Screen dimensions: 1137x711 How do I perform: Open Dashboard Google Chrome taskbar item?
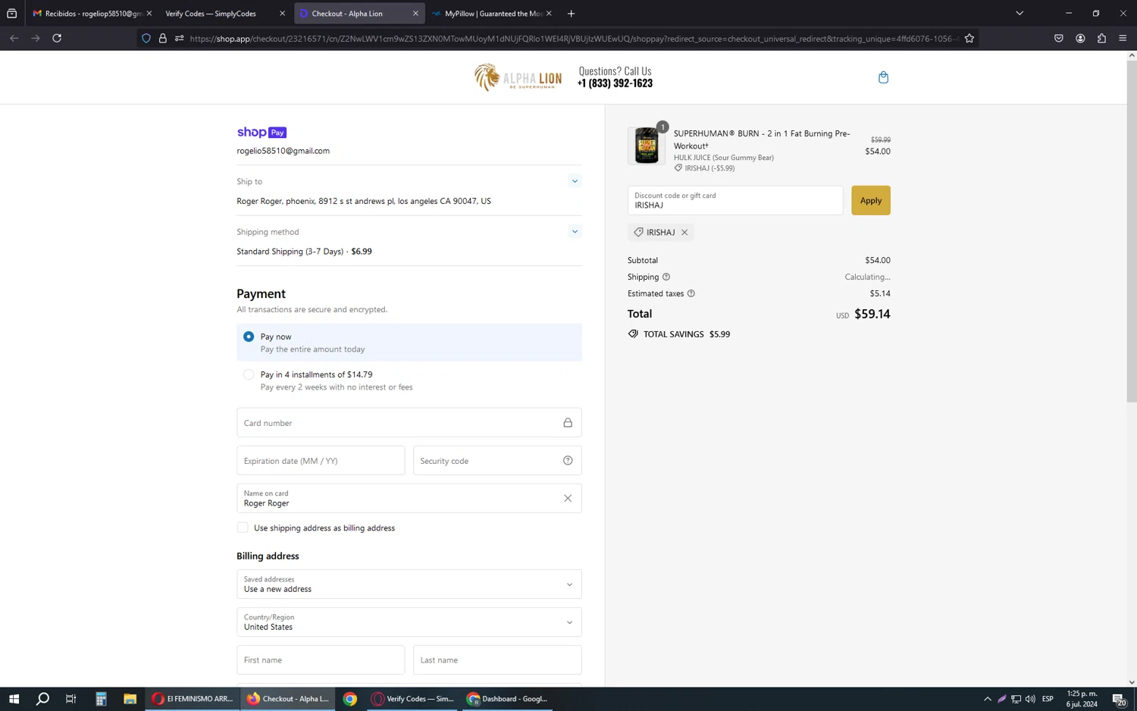(507, 699)
